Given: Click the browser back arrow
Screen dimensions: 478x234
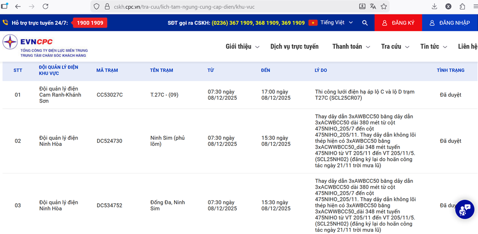Looking at the screenshot, I should coord(18,7).
